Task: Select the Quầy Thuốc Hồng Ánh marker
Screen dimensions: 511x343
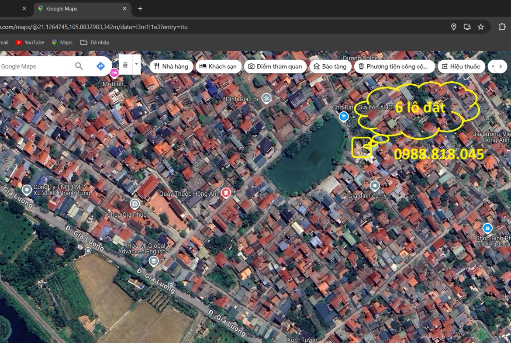Action: pyautogui.click(x=226, y=192)
